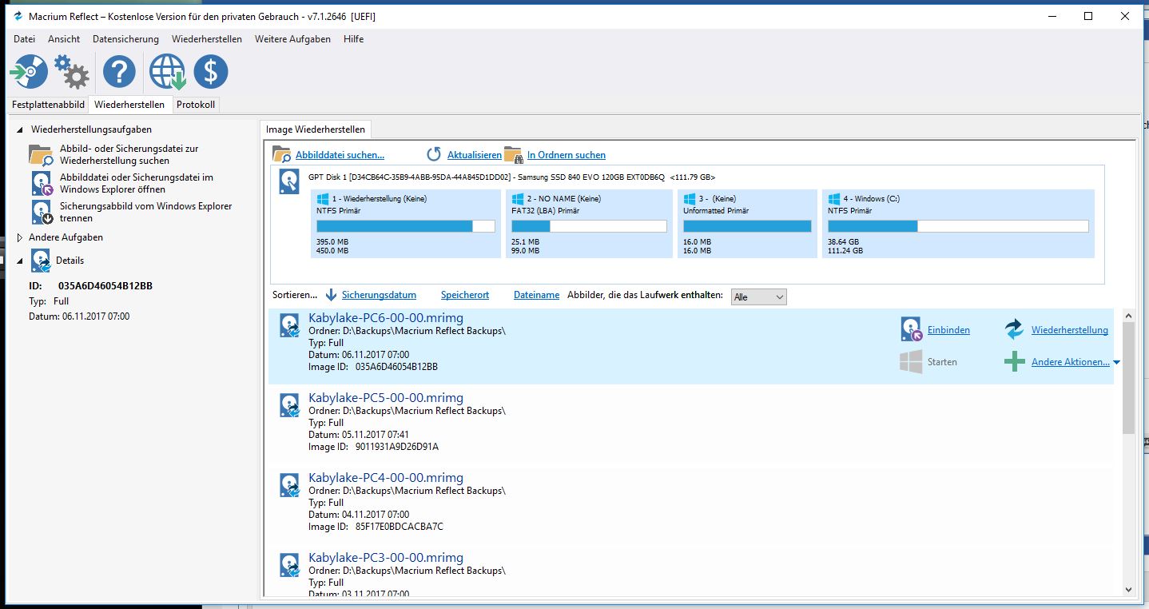Click the image icon of Kabylake-PC3-00-00.mrimg

pos(289,565)
